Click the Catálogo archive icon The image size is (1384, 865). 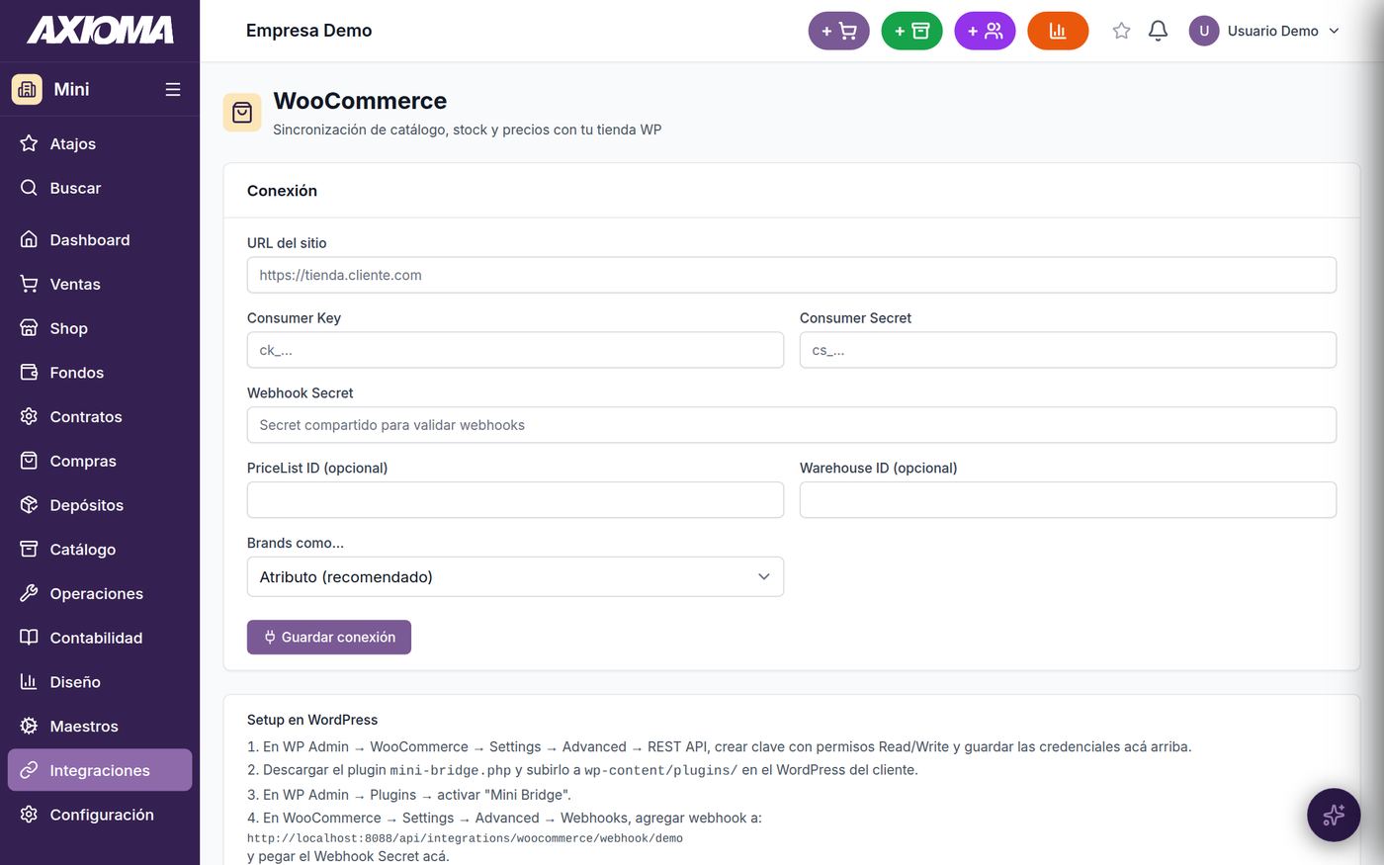coord(29,549)
